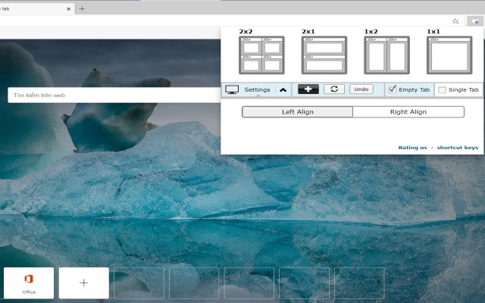
Task: Collapse Settings with the up chevron
Action: pos(283,90)
